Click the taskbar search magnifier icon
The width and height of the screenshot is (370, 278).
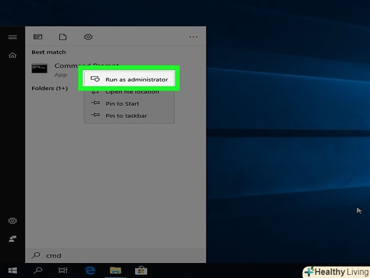click(x=38, y=270)
